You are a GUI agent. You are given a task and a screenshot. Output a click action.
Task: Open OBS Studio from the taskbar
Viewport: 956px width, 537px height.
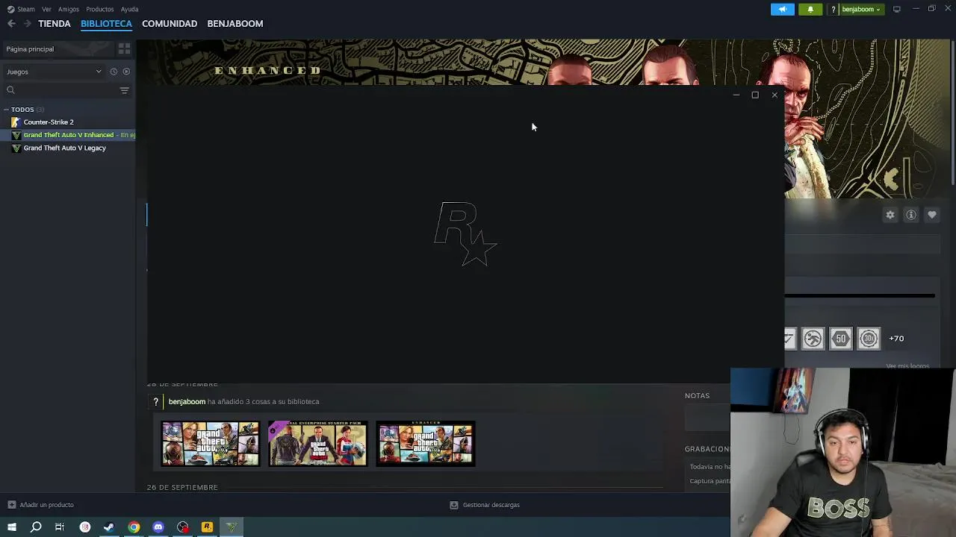point(183,527)
